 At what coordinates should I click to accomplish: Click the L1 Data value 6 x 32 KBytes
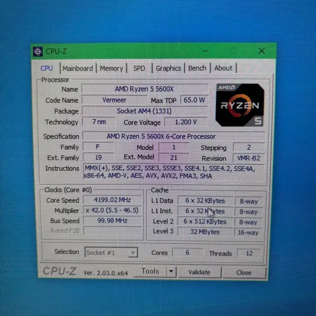pos(205,201)
